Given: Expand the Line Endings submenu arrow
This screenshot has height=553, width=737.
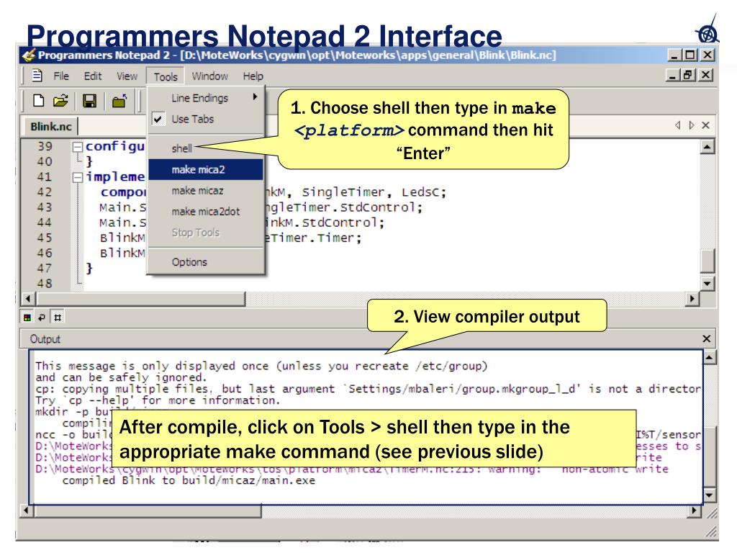Looking at the screenshot, I should (255, 97).
